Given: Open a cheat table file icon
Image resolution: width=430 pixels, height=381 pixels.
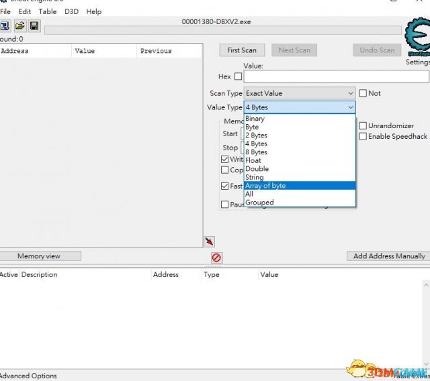Looking at the screenshot, I should (20, 26).
